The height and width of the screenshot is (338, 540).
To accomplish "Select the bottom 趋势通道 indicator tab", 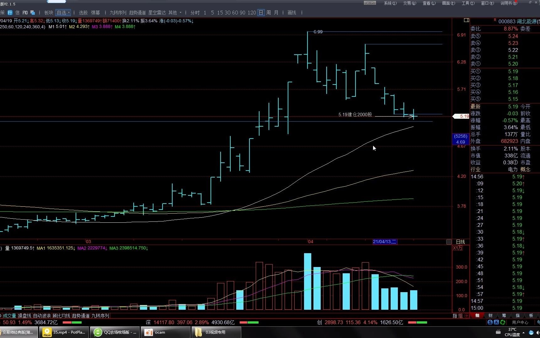I will [x=81, y=316].
